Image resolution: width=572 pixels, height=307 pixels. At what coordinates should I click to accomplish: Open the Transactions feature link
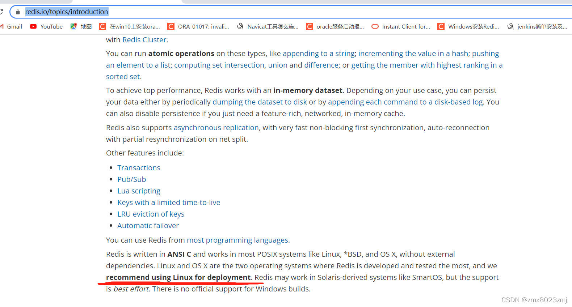[139, 168]
